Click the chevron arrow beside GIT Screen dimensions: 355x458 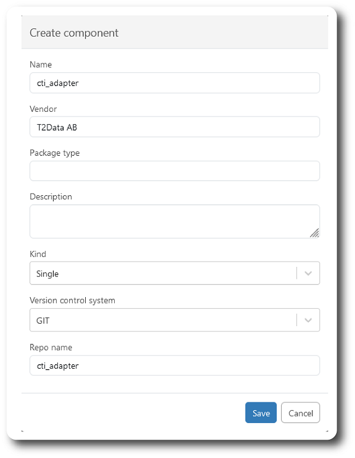point(308,320)
